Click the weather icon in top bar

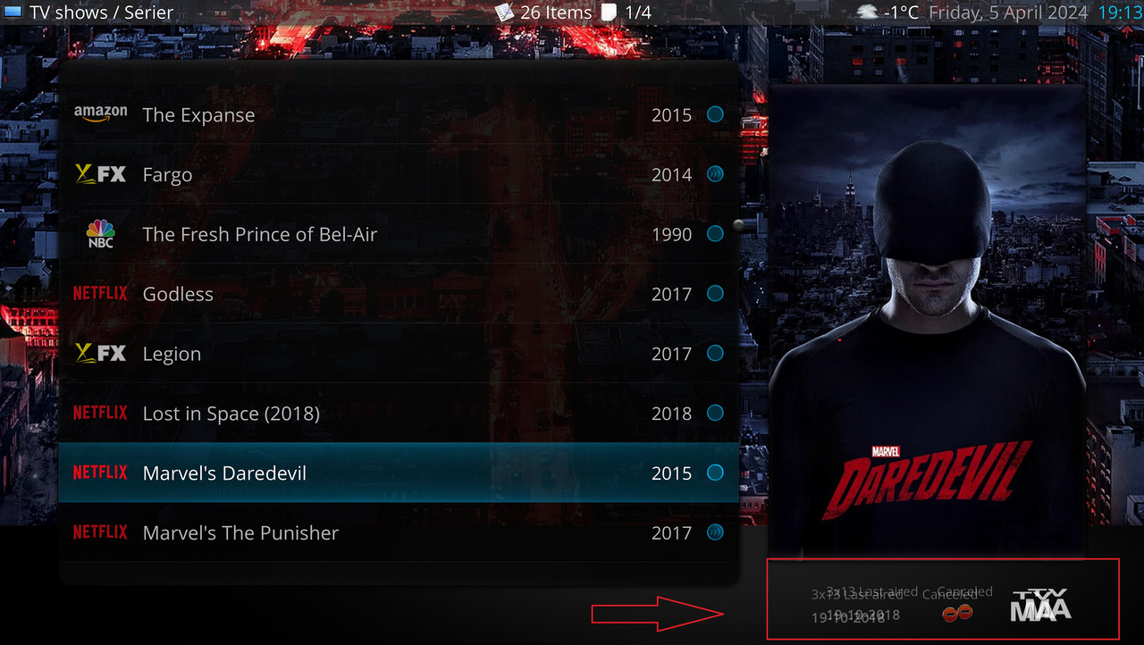point(867,13)
